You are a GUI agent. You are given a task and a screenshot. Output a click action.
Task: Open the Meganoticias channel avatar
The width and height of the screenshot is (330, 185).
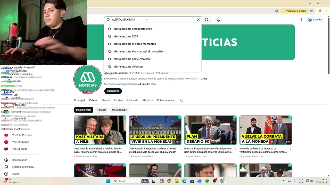coord(88,79)
